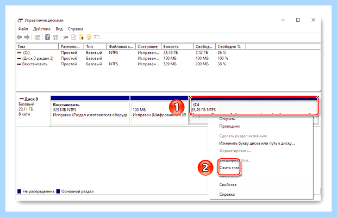
Task: Click the 200 МБ free space cell
Action: point(202,64)
